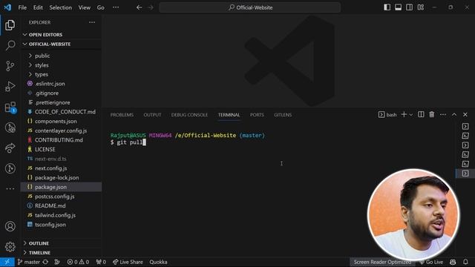Select the first terminal in the terminal list
Viewport: 475px width, 267px height.
465,126
